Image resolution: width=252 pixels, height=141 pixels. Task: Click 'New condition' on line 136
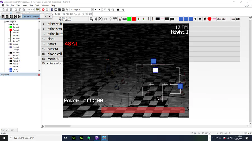pos(56,63)
